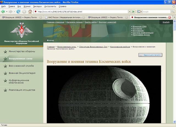Click the star icon beside Реализация имущества
Screen dimensions: 176x127
5,90
